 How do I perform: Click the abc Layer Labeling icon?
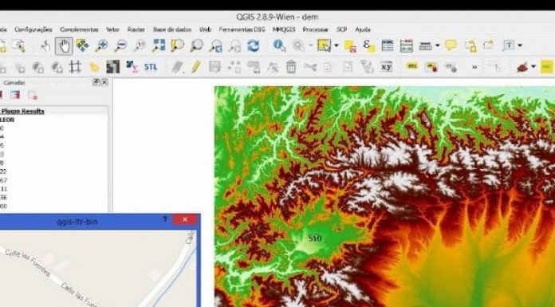[412, 66]
